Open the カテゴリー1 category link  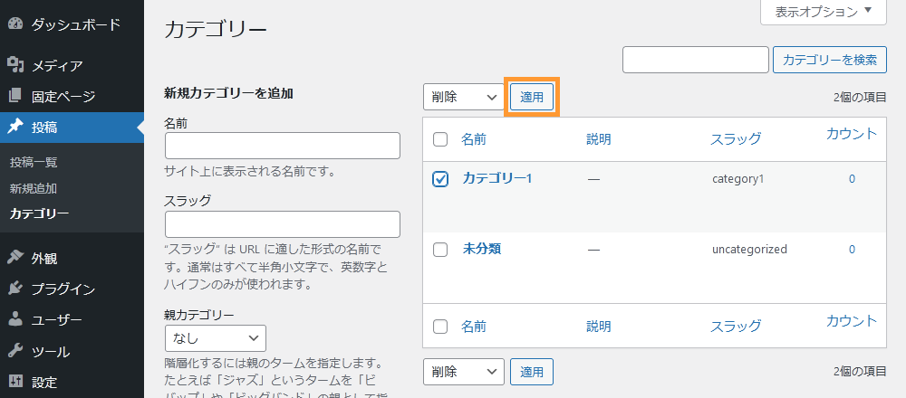[x=496, y=179]
